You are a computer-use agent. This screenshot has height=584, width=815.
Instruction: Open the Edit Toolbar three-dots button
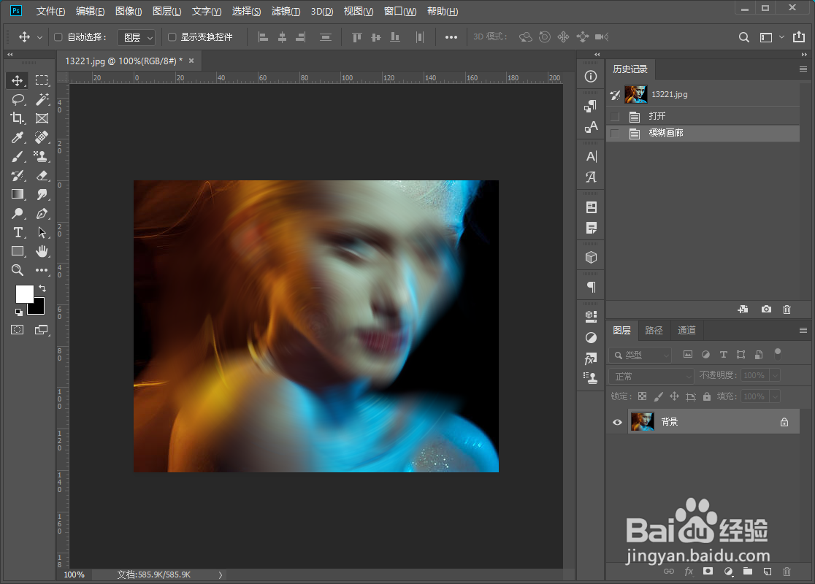coord(42,270)
